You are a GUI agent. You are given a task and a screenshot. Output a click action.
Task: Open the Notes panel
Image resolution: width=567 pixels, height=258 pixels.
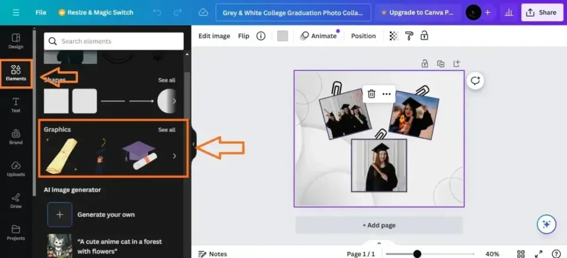click(213, 254)
